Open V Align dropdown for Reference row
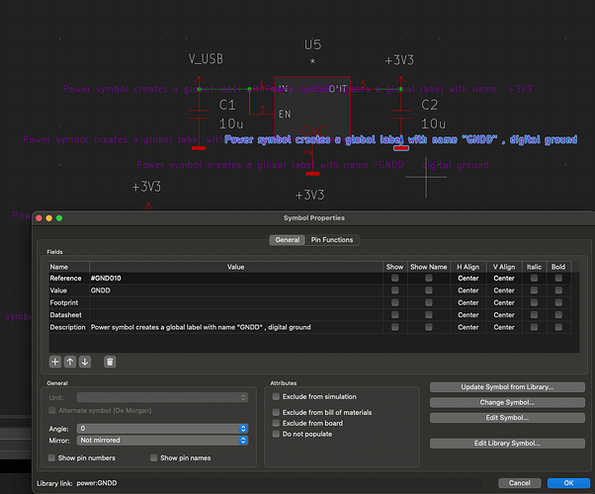 [x=504, y=278]
